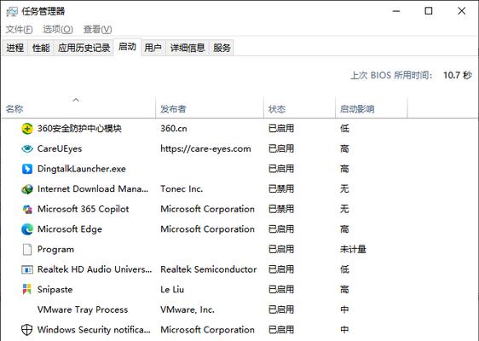Screen dimensions: 479x341
Task: Select the VMware Tray Process entry
Action: [x=83, y=309]
